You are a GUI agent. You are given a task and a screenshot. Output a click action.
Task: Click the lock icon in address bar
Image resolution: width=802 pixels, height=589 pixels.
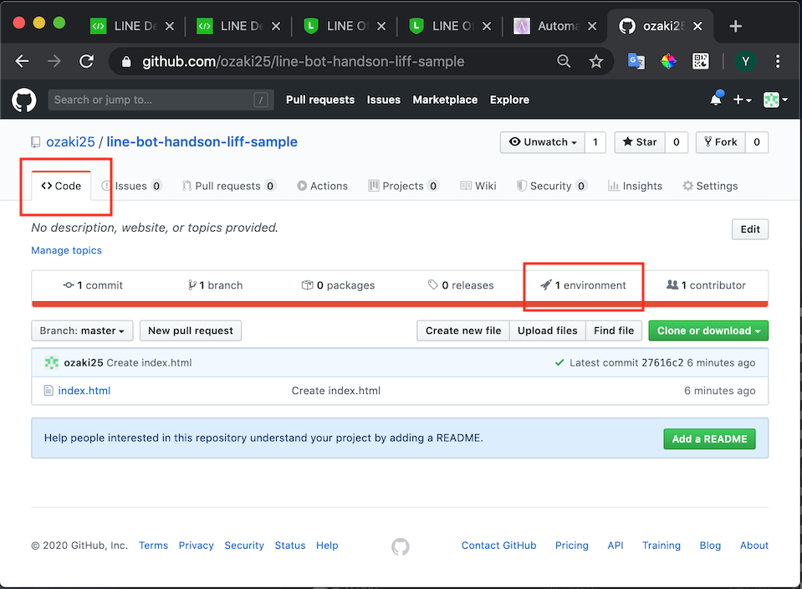(126, 62)
